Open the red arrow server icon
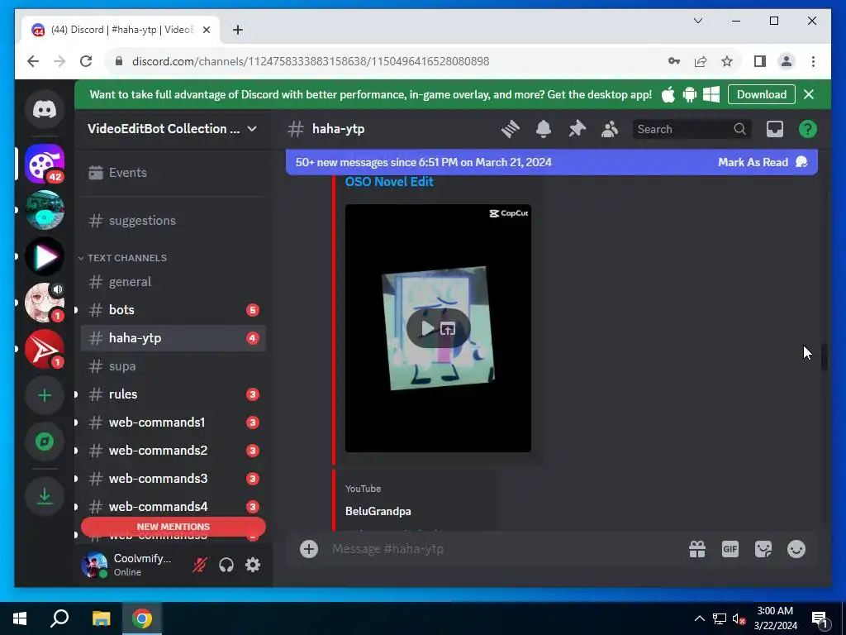This screenshot has width=846, height=635. click(45, 350)
